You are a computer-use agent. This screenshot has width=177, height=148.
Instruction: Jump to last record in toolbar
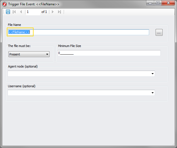click(59, 12)
